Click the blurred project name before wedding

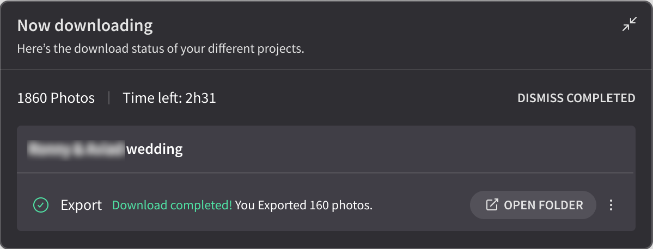[75, 149]
